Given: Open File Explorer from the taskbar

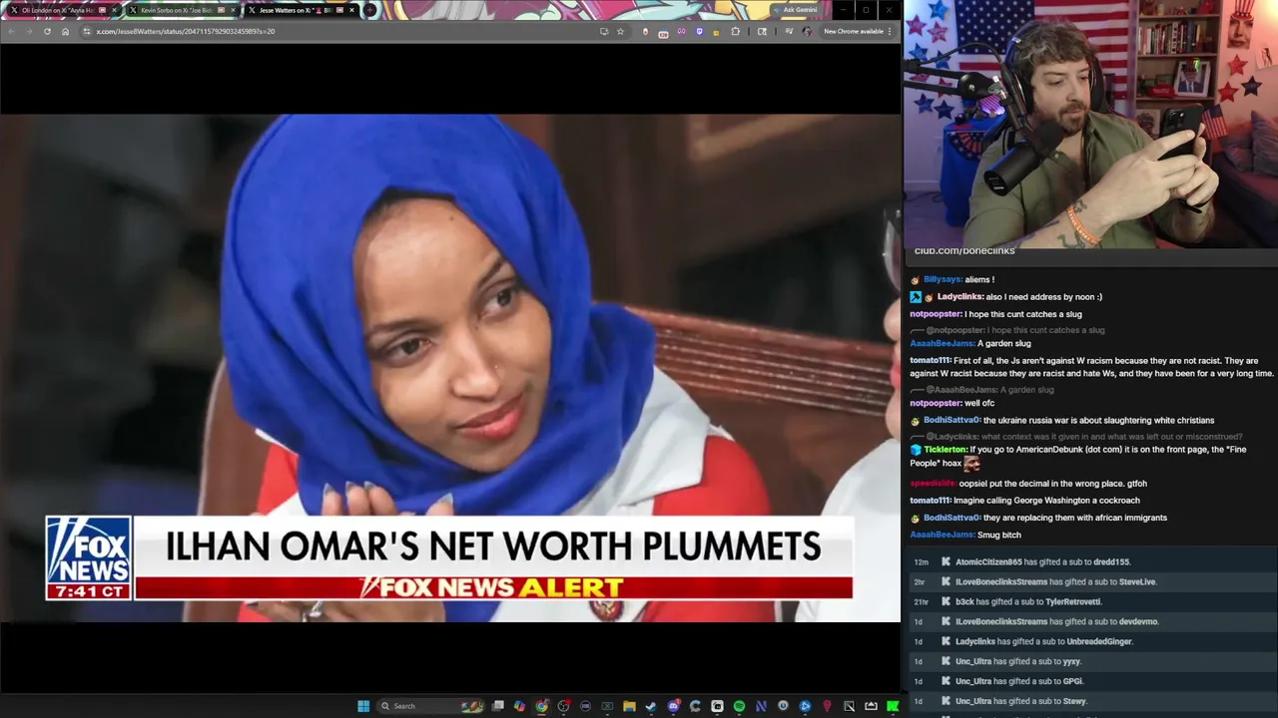Looking at the screenshot, I should click(629, 706).
